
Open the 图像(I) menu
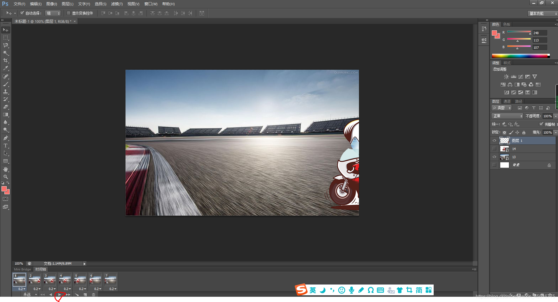52,4
